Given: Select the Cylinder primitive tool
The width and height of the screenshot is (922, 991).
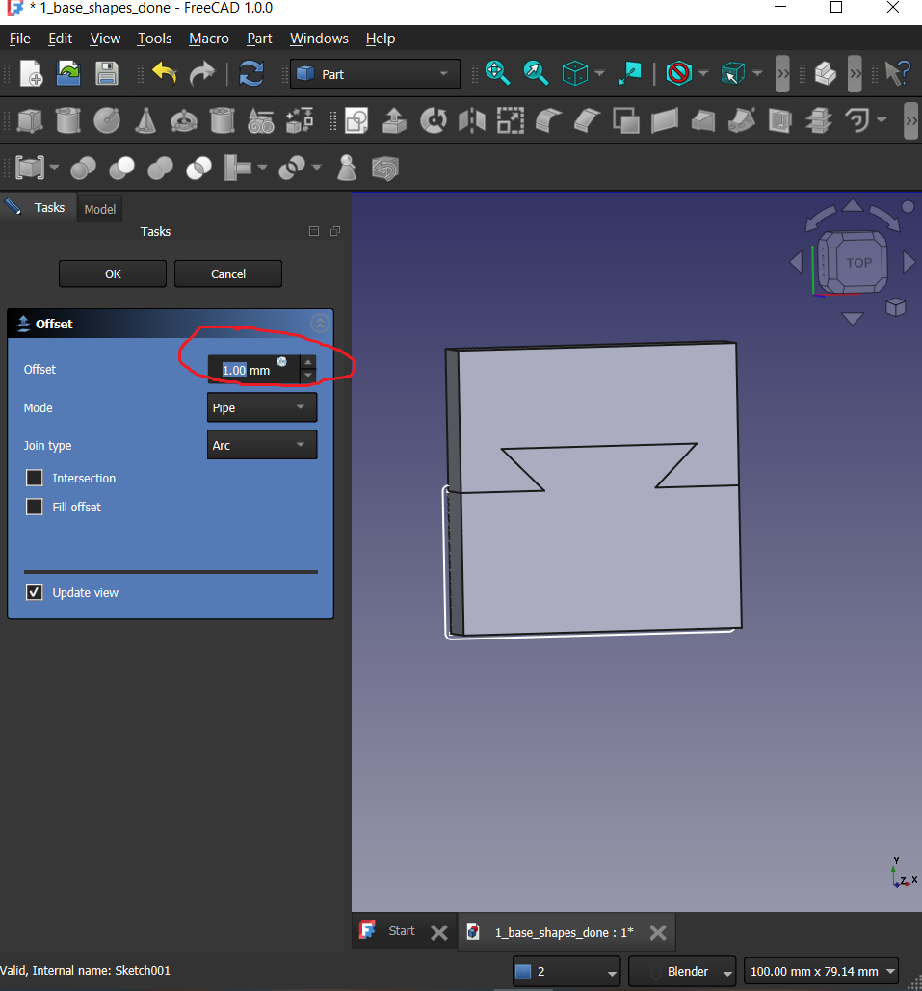Looking at the screenshot, I should [x=67, y=120].
